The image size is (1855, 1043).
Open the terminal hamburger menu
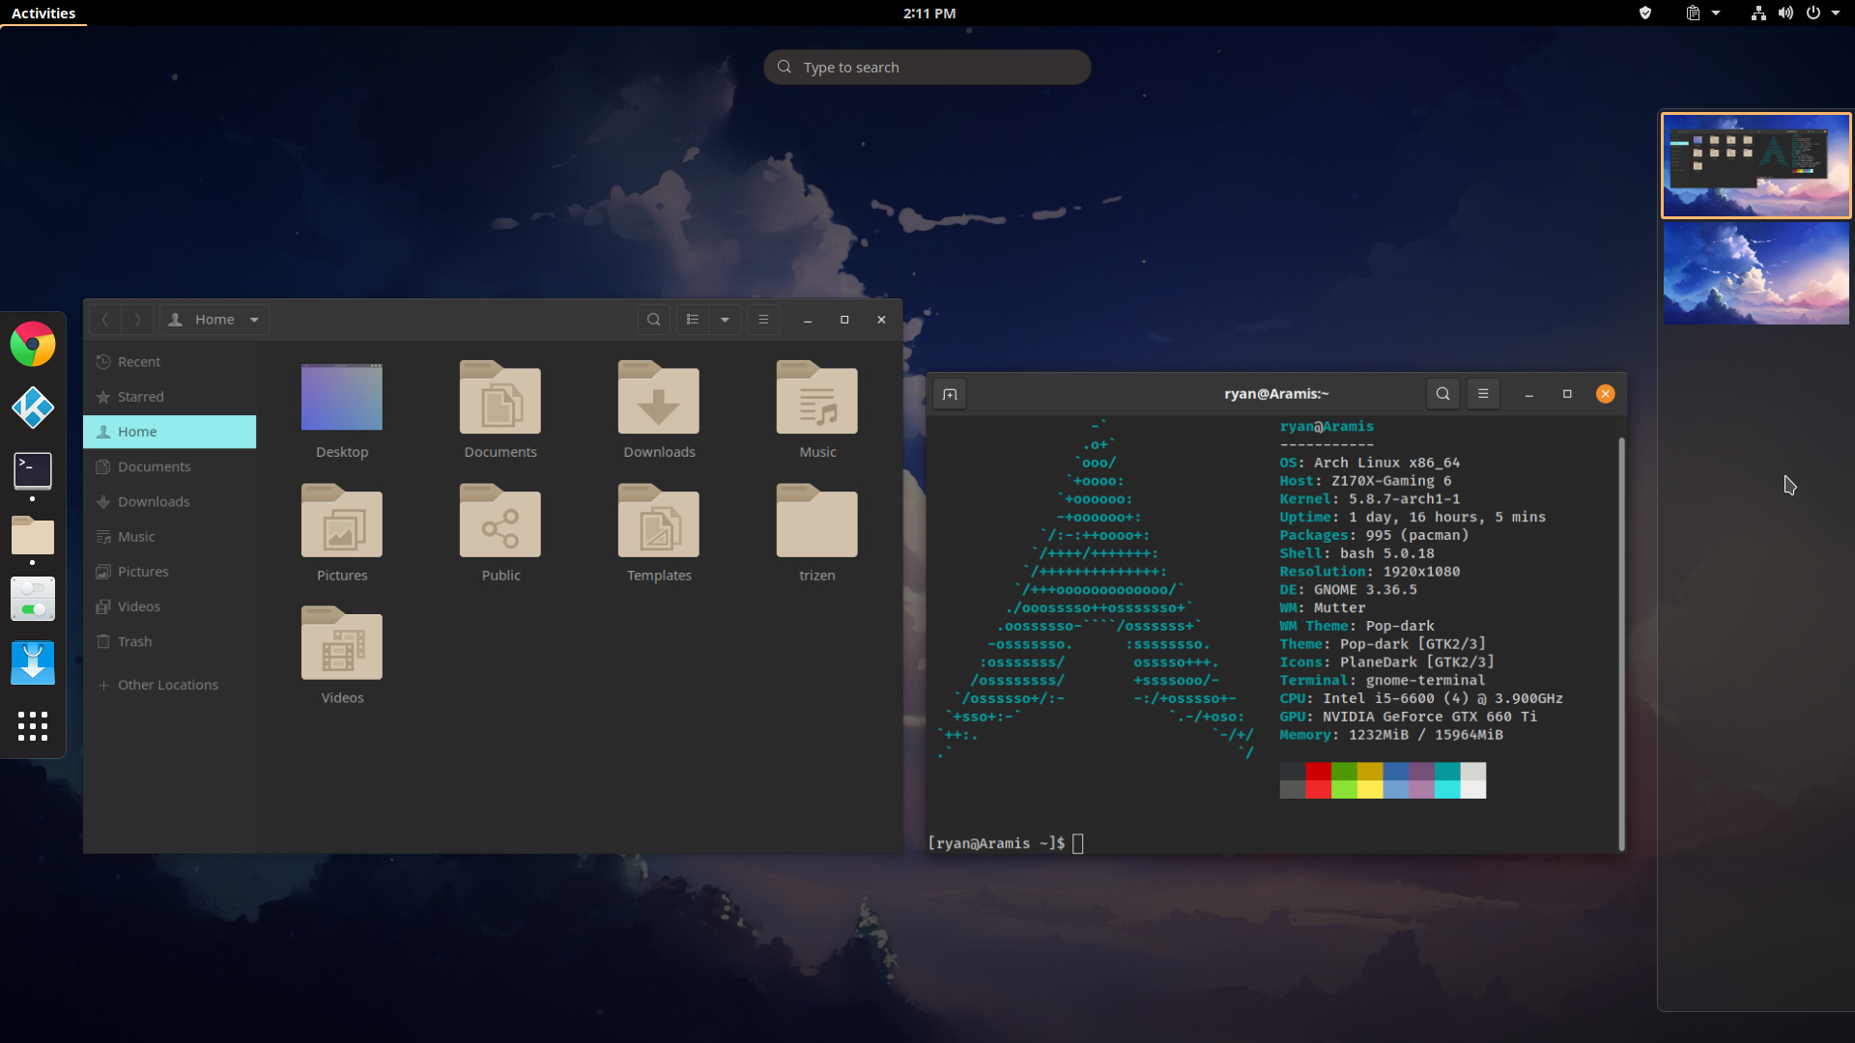click(x=1483, y=394)
